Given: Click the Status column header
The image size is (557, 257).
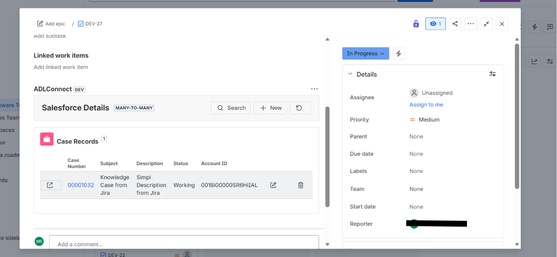Looking at the screenshot, I should coord(181,163).
